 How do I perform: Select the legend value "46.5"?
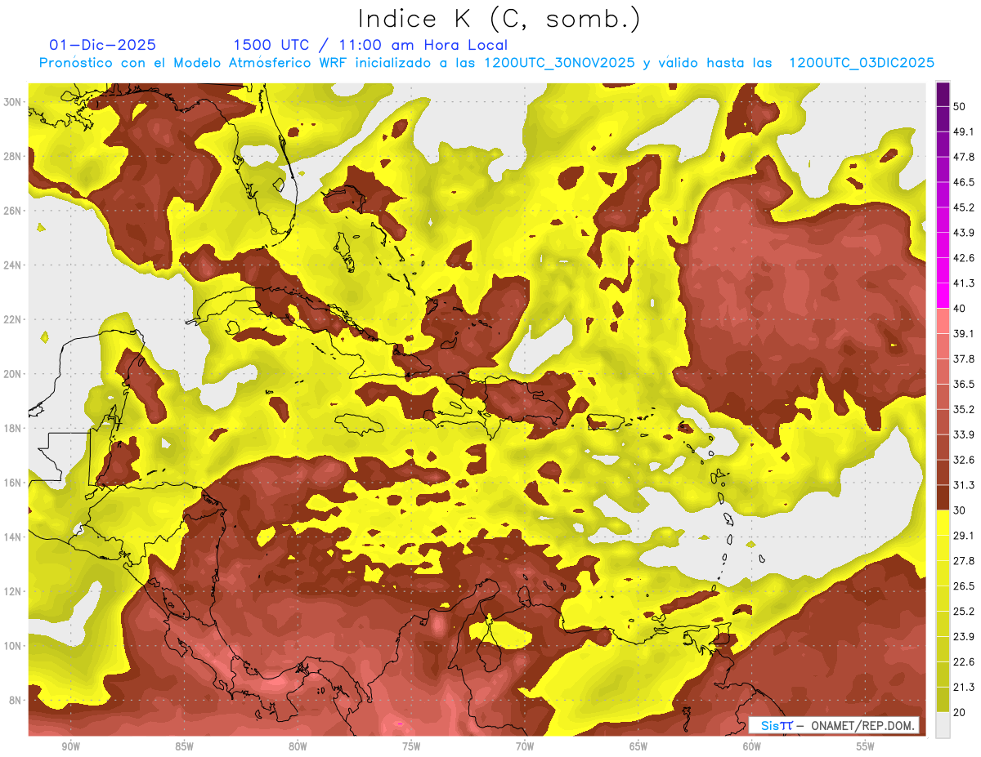964,182
